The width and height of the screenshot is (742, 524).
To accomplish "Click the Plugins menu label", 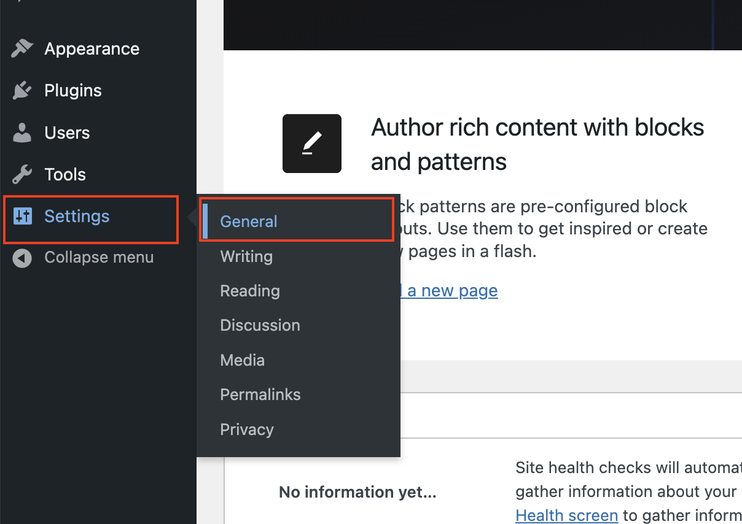I will (73, 91).
